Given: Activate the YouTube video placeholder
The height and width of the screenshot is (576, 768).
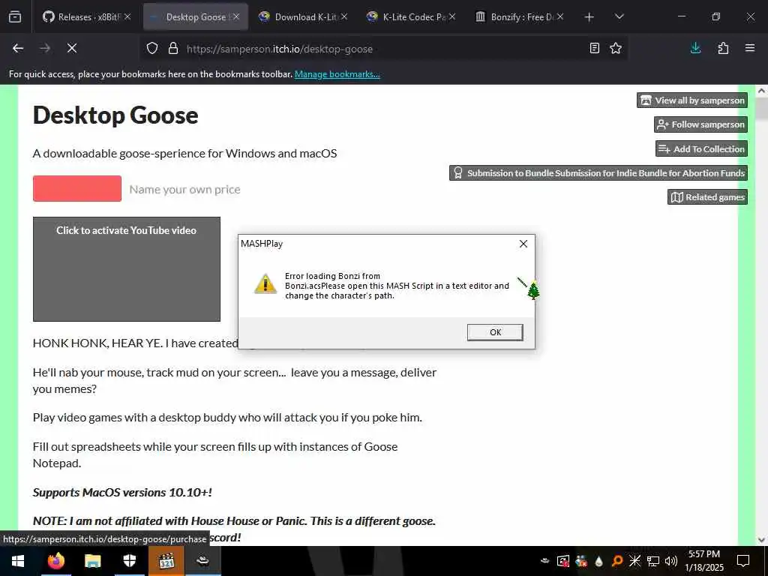Looking at the screenshot, I should 126,269.
